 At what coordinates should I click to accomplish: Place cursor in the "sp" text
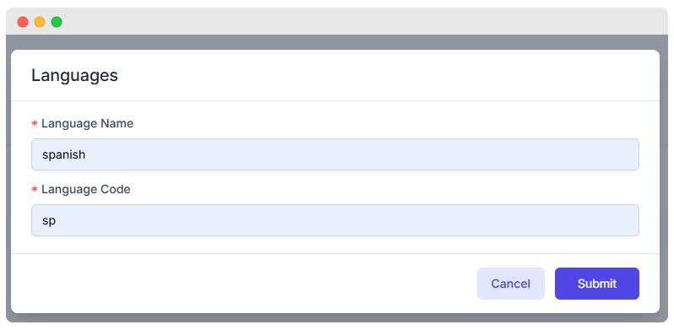[x=49, y=221]
